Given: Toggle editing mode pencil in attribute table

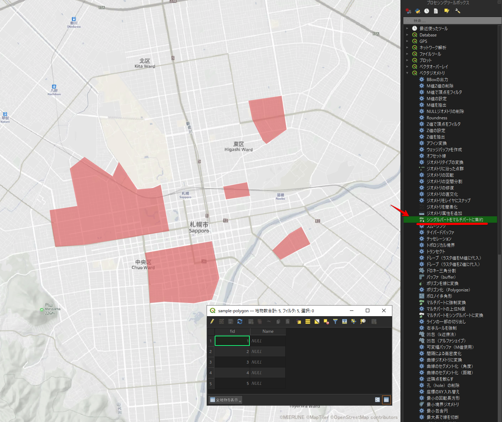Looking at the screenshot, I should [212, 321].
